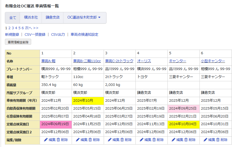Screen dimensions: 232x147
Task: Open the 車両C-2tトラック vehicle name link
Action: click(119, 61)
